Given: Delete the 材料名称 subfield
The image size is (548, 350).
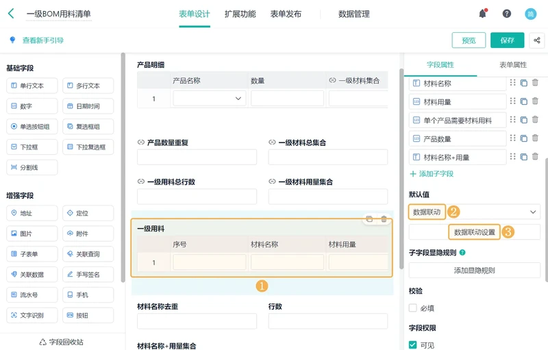Looking at the screenshot, I should [535, 83].
